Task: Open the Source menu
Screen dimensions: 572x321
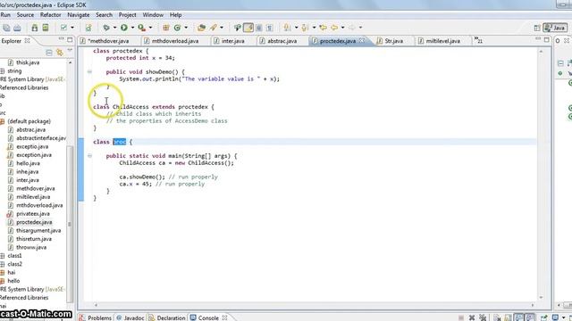Action: click(x=25, y=15)
